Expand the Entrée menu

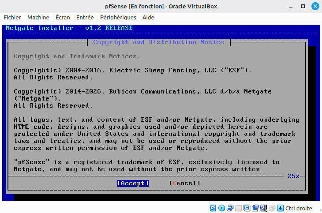tap(85, 18)
